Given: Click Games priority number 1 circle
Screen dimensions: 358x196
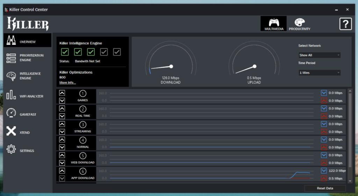Looking at the screenshot, I should (83, 93).
